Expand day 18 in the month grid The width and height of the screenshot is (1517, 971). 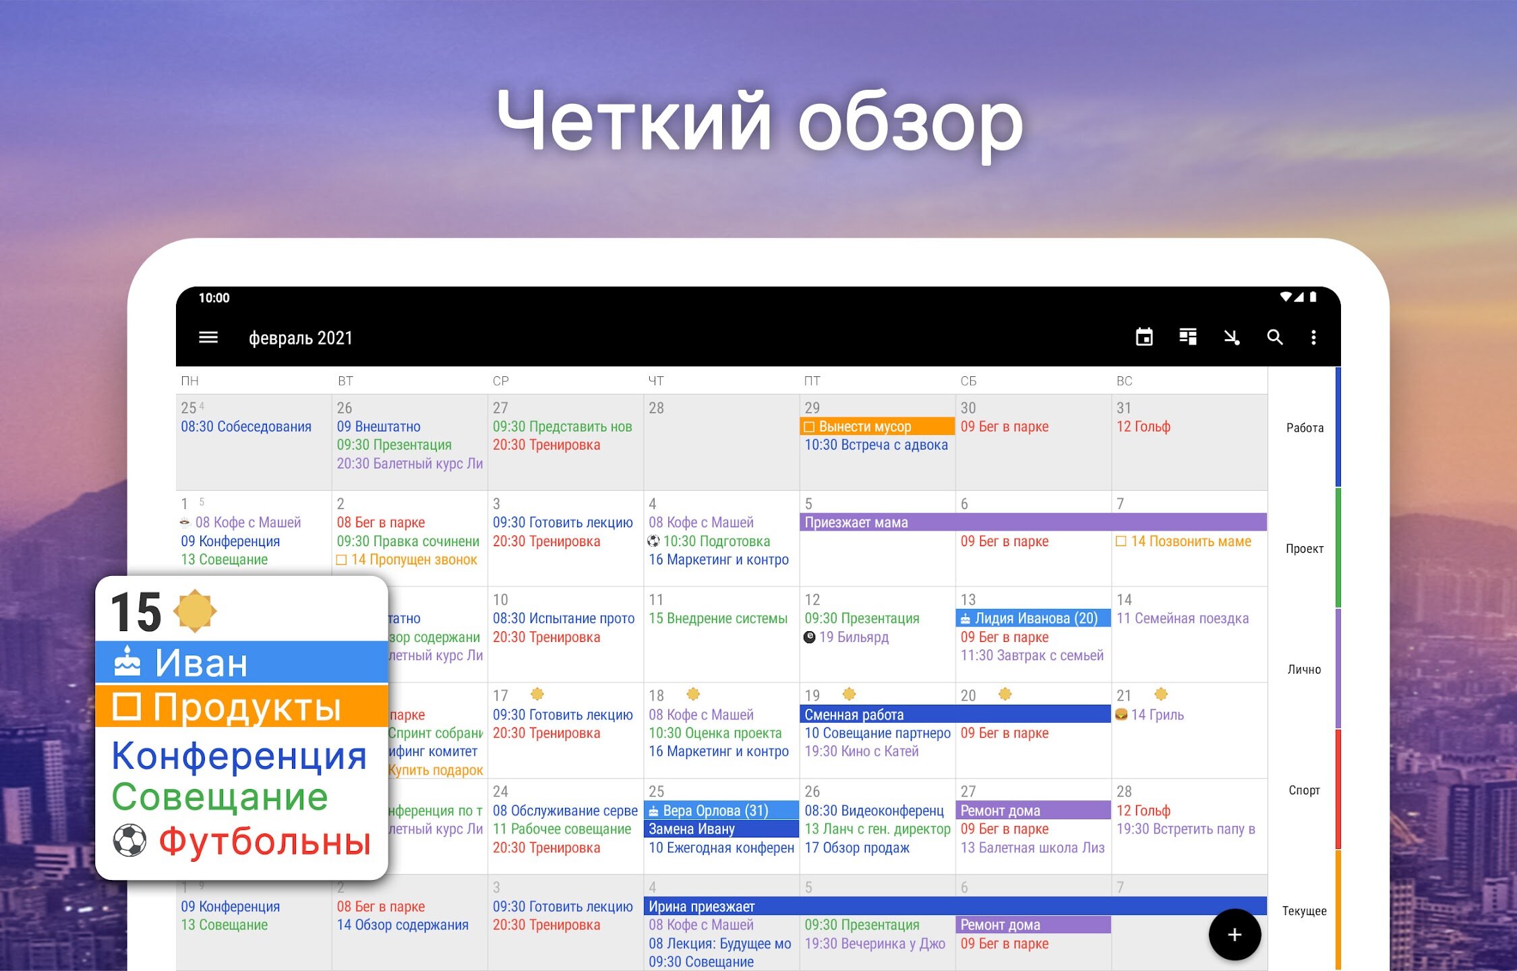pos(657,695)
